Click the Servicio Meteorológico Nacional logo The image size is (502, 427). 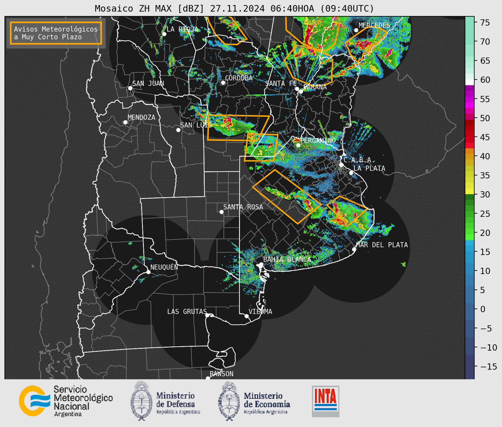click(66, 401)
